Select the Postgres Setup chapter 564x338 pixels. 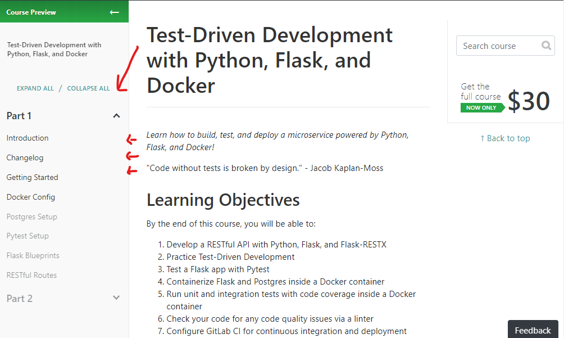[x=31, y=217]
